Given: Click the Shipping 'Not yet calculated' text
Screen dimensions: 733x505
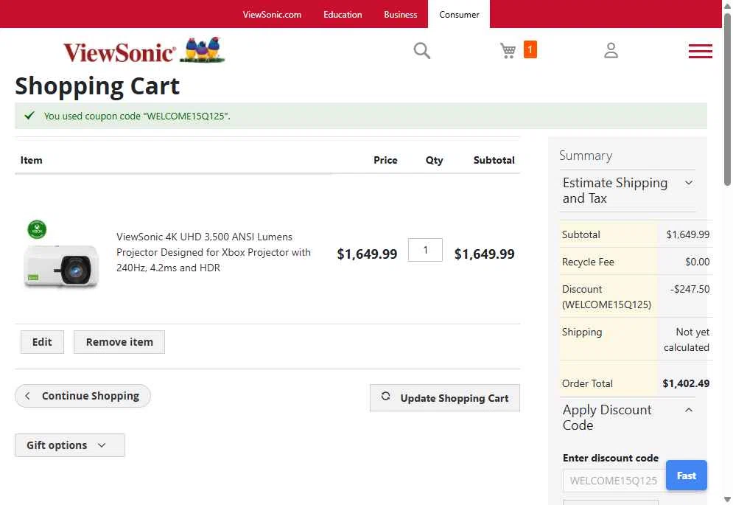Looking at the screenshot, I should (x=687, y=340).
